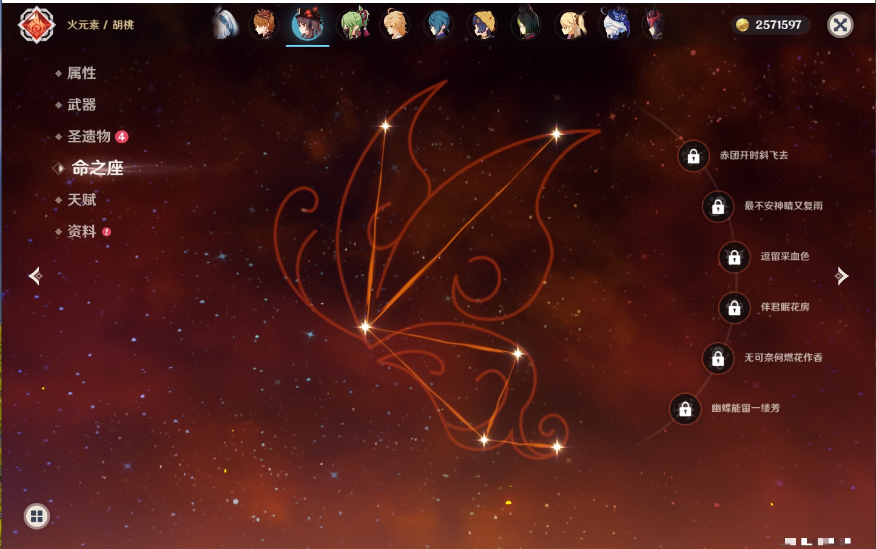
Task: Click the constellation name 逗留采血色
Action: [x=785, y=256]
